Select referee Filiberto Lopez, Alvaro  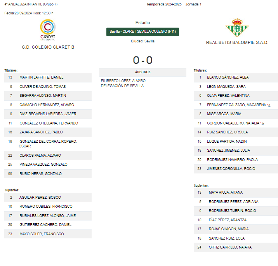(123, 81)
